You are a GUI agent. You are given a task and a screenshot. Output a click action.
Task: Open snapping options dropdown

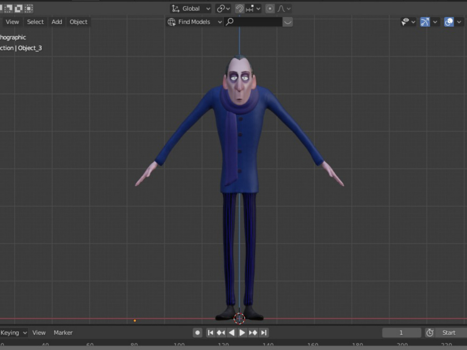[x=253, y=8]
